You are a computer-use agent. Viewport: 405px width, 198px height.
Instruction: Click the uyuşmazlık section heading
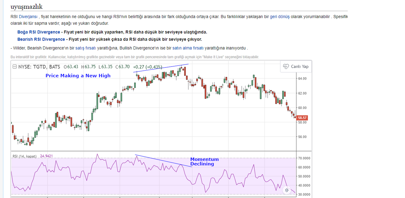click(27, 7)
